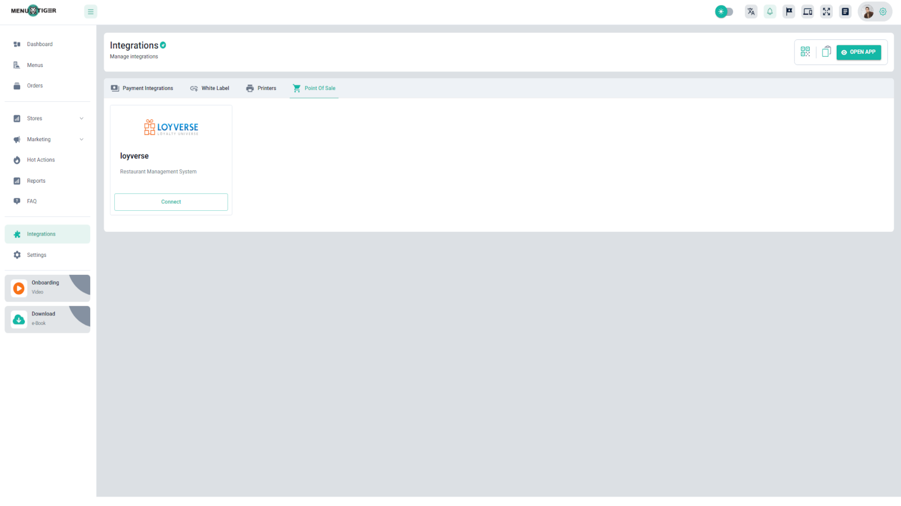Open Orders from the sidebar
This screenshot has height=506, width=901.
tap(34, 85)
